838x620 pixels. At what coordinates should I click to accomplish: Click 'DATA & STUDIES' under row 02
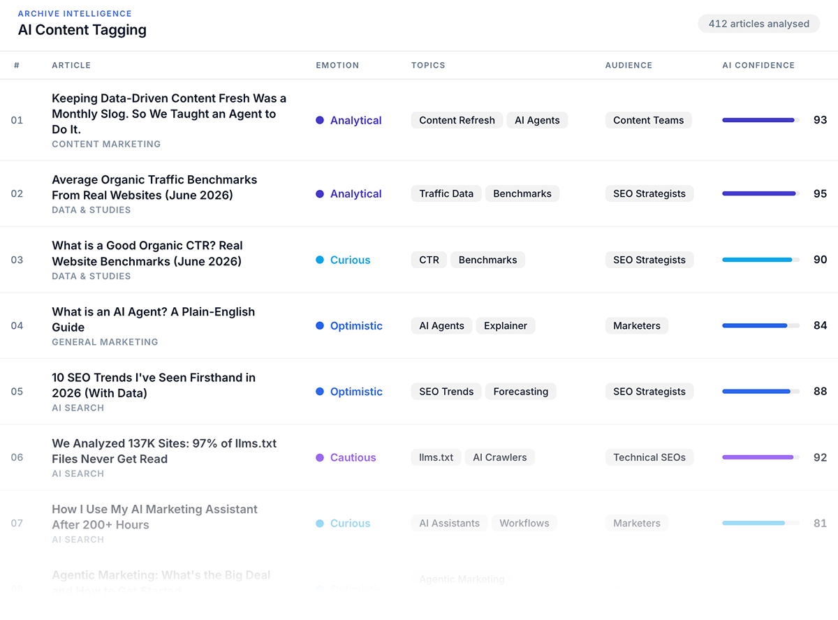coord(91,209)
